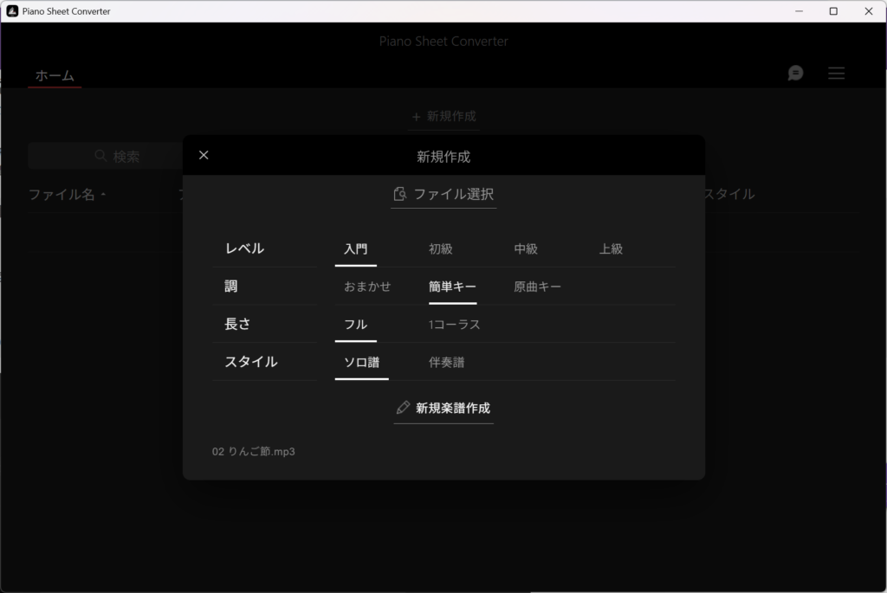Click the file select document icon
Image resolution: width=887 pixels, height=593 pixels.
(x=400, y=194)
